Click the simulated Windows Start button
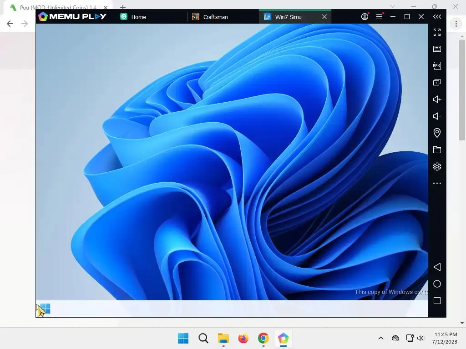 coord(45,309)
